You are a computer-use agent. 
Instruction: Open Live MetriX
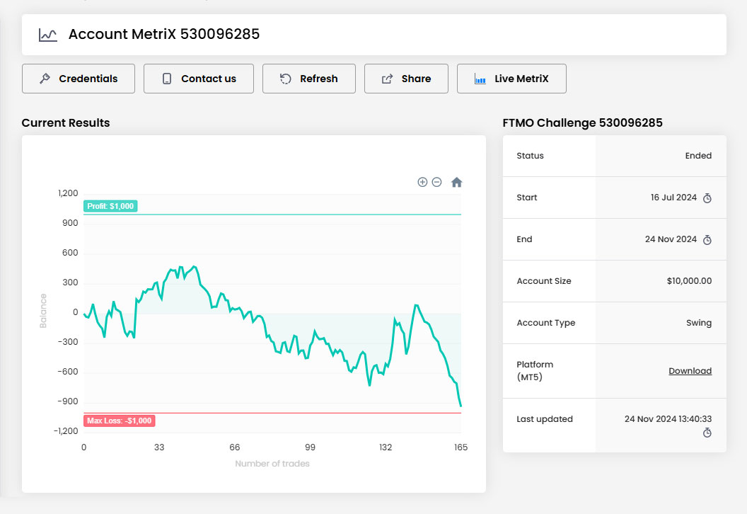(x=511, y=79)
